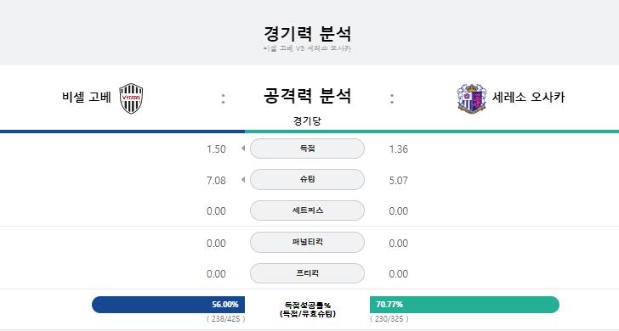Select the 득점 stat pill

pos(307,149)
